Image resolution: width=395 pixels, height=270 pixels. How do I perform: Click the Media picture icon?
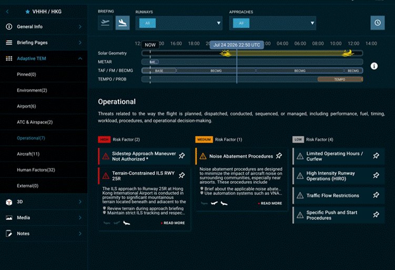(x=9, y=217)
